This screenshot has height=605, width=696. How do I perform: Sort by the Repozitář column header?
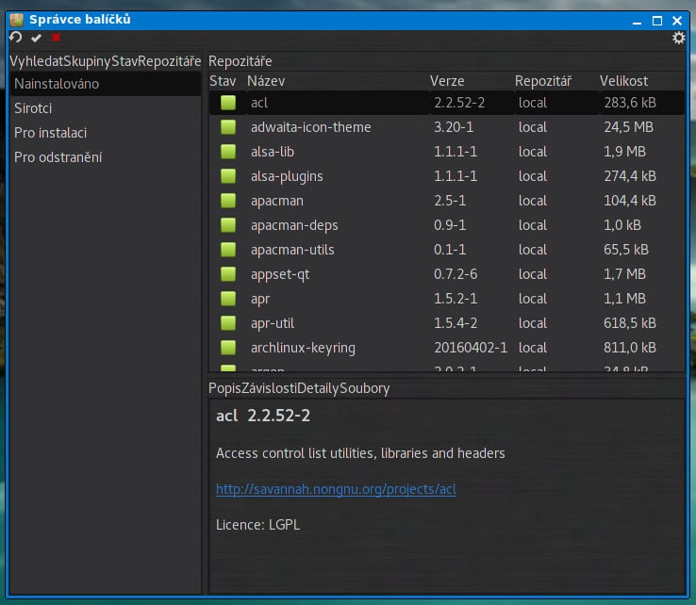pyautogui.click(x=543, y=81)
